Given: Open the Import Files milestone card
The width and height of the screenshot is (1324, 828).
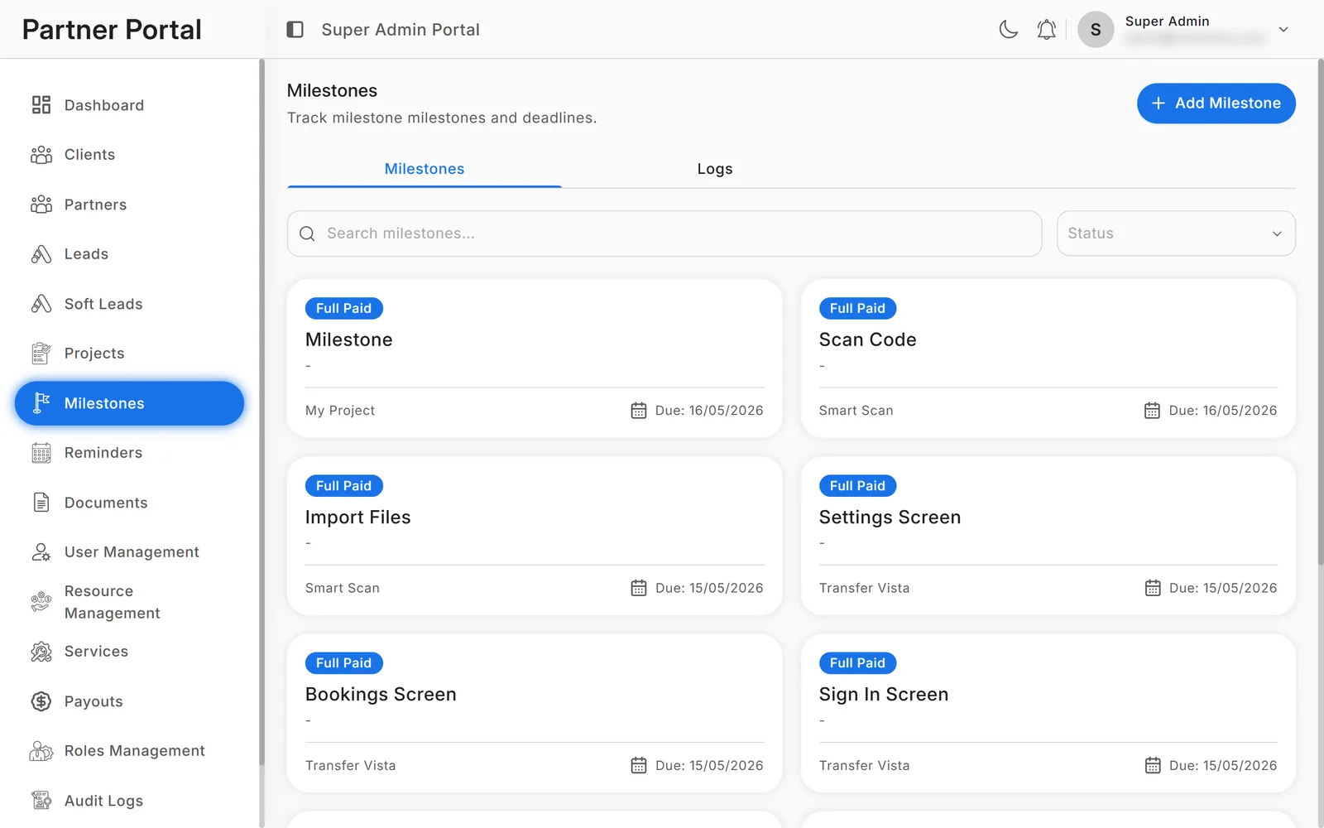Looking at the screenshot, I should [535, 536].
